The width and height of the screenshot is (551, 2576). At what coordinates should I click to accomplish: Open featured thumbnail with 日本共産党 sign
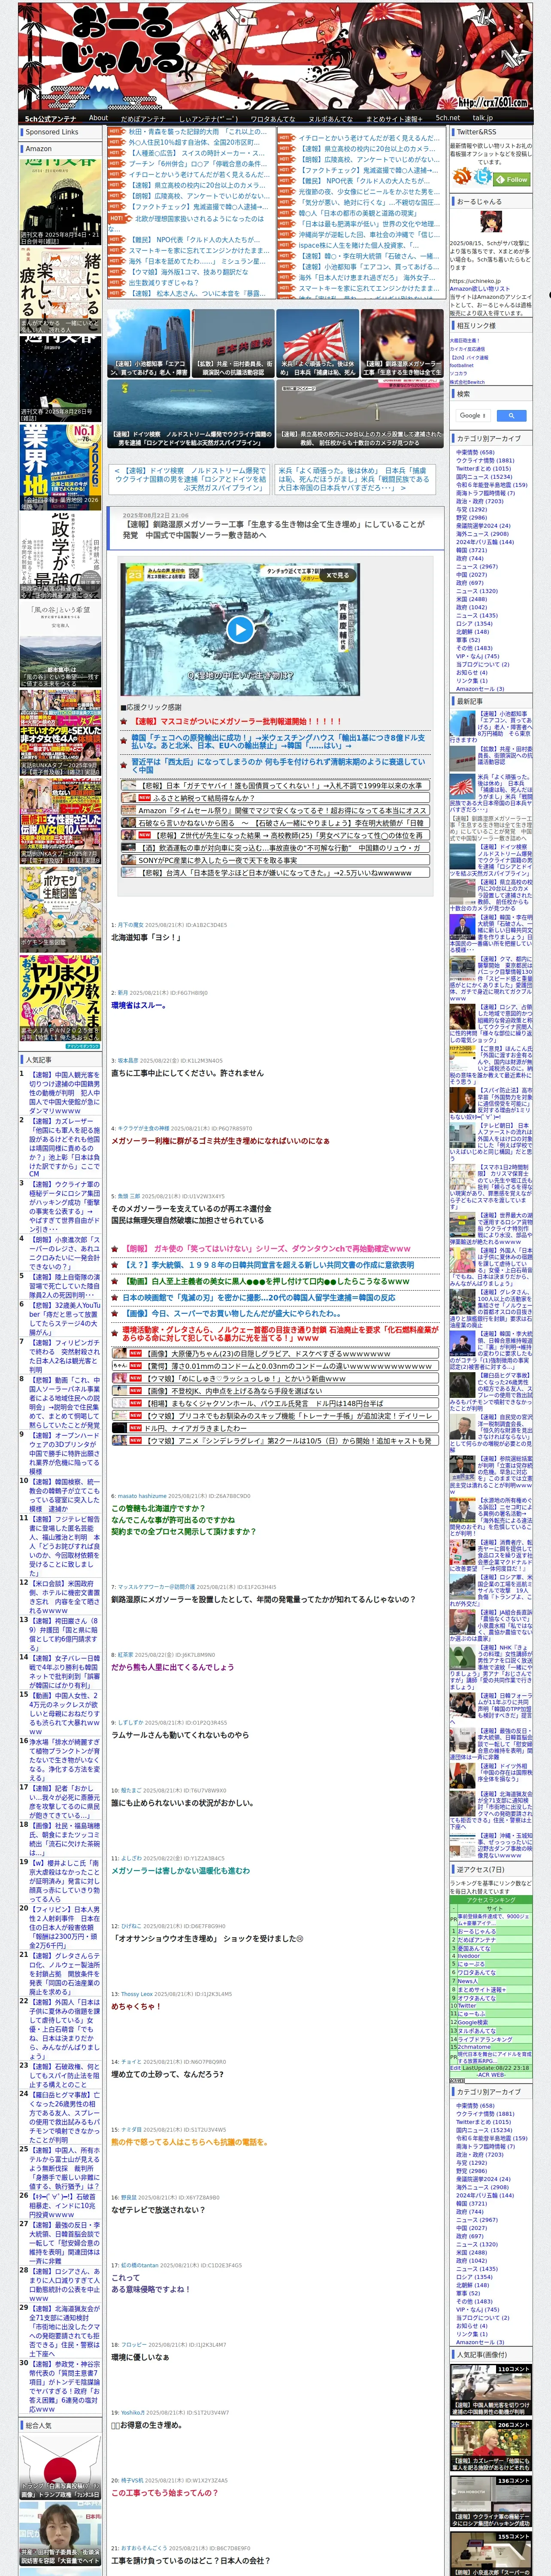[x=233, y=343]
